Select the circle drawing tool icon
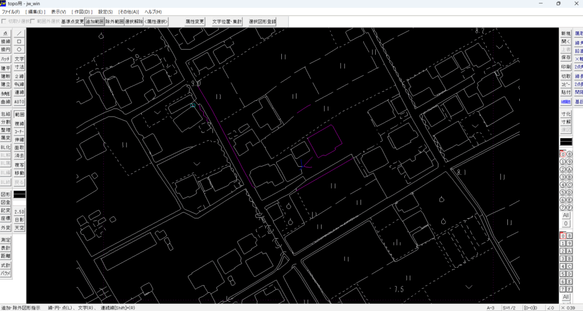The image size is (583, 311). click(x=19, y=50)
